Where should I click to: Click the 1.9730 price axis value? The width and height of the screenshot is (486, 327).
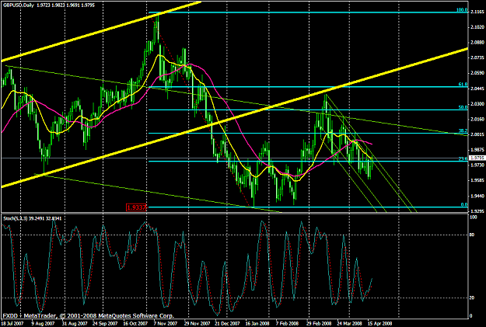click(x=477, y=165)
